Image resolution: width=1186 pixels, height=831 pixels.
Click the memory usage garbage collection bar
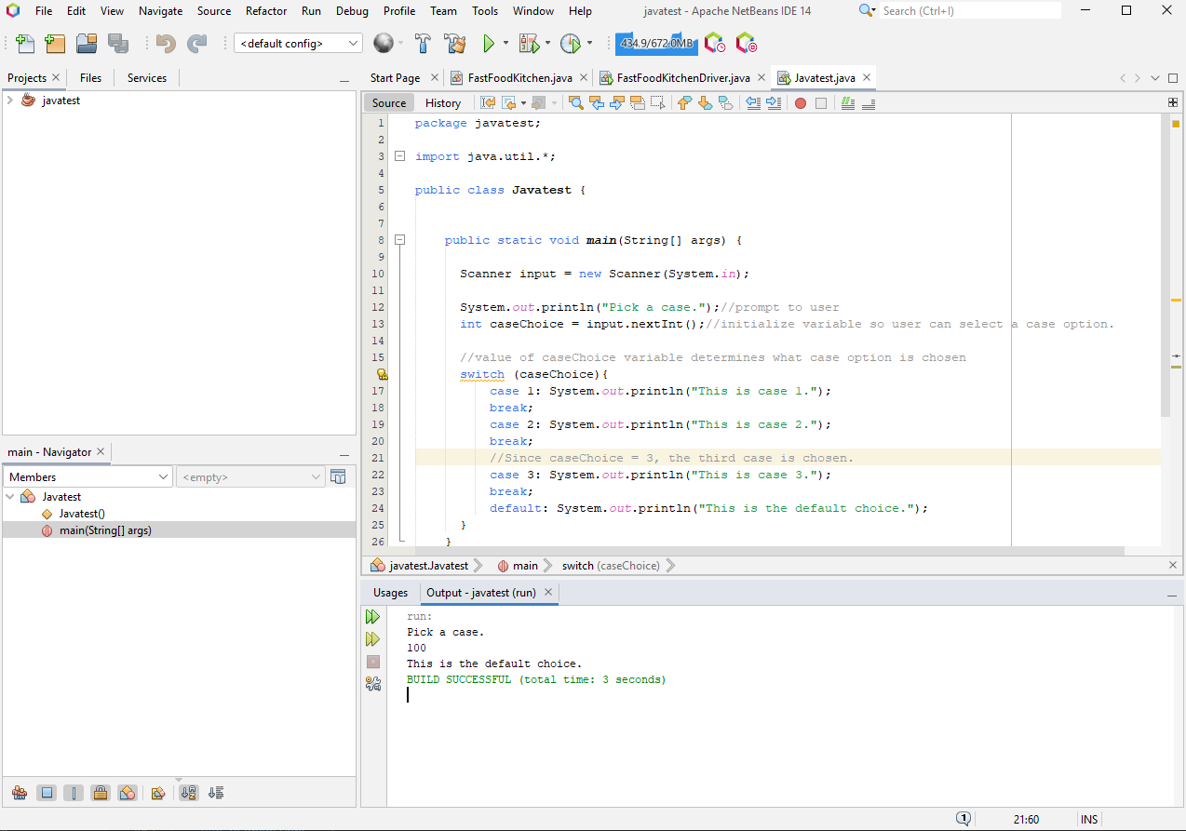tap(656, 43)
